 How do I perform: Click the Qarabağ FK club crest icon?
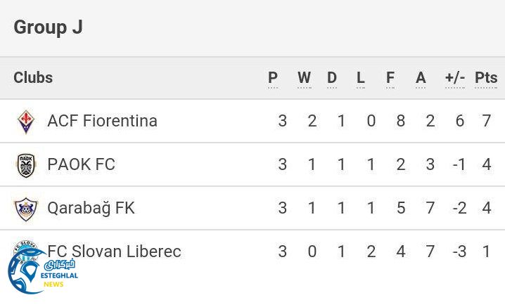pyautogui.click(x=26, y=209)
